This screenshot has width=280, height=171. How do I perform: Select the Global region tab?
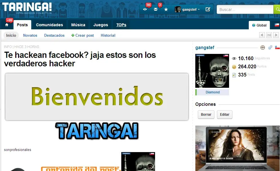pyautogui.click(x=259, y=25)
